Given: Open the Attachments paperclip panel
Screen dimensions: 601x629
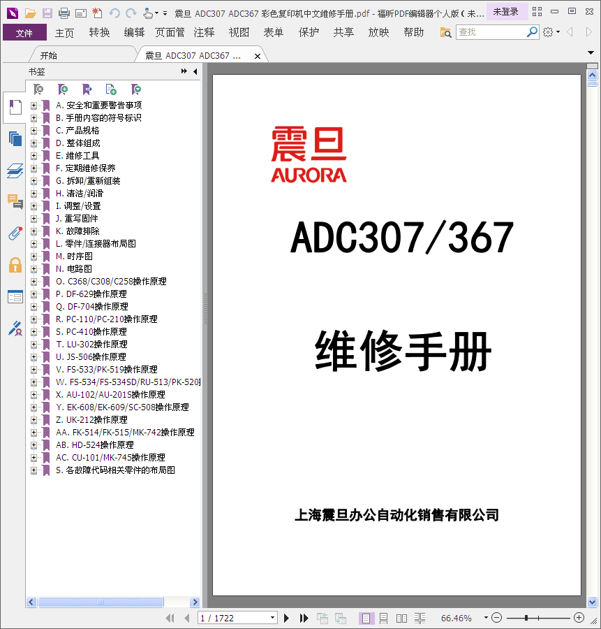Looking at the screenshot, I should [x=15, y=233].
